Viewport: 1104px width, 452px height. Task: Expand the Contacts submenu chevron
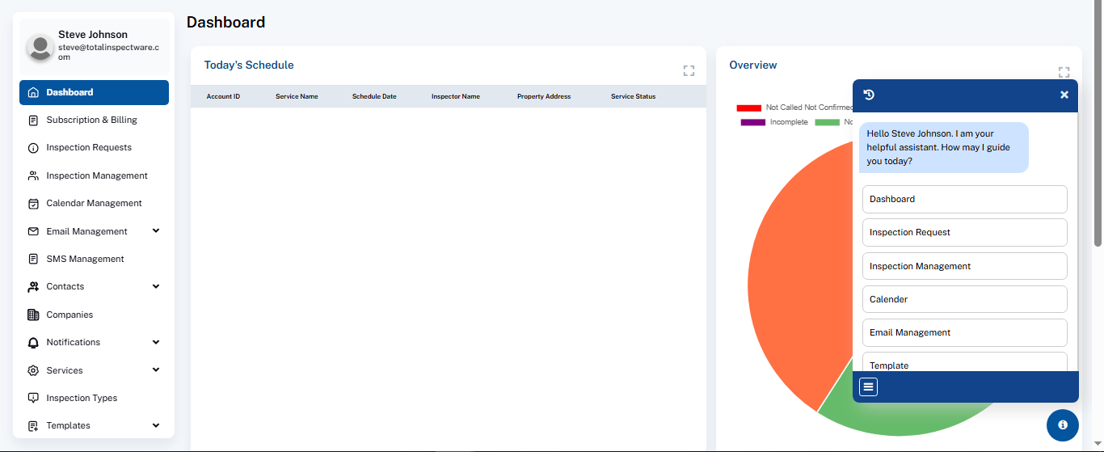pos(156,286)
